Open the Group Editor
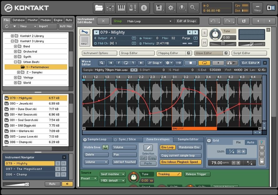 point(137,53)
